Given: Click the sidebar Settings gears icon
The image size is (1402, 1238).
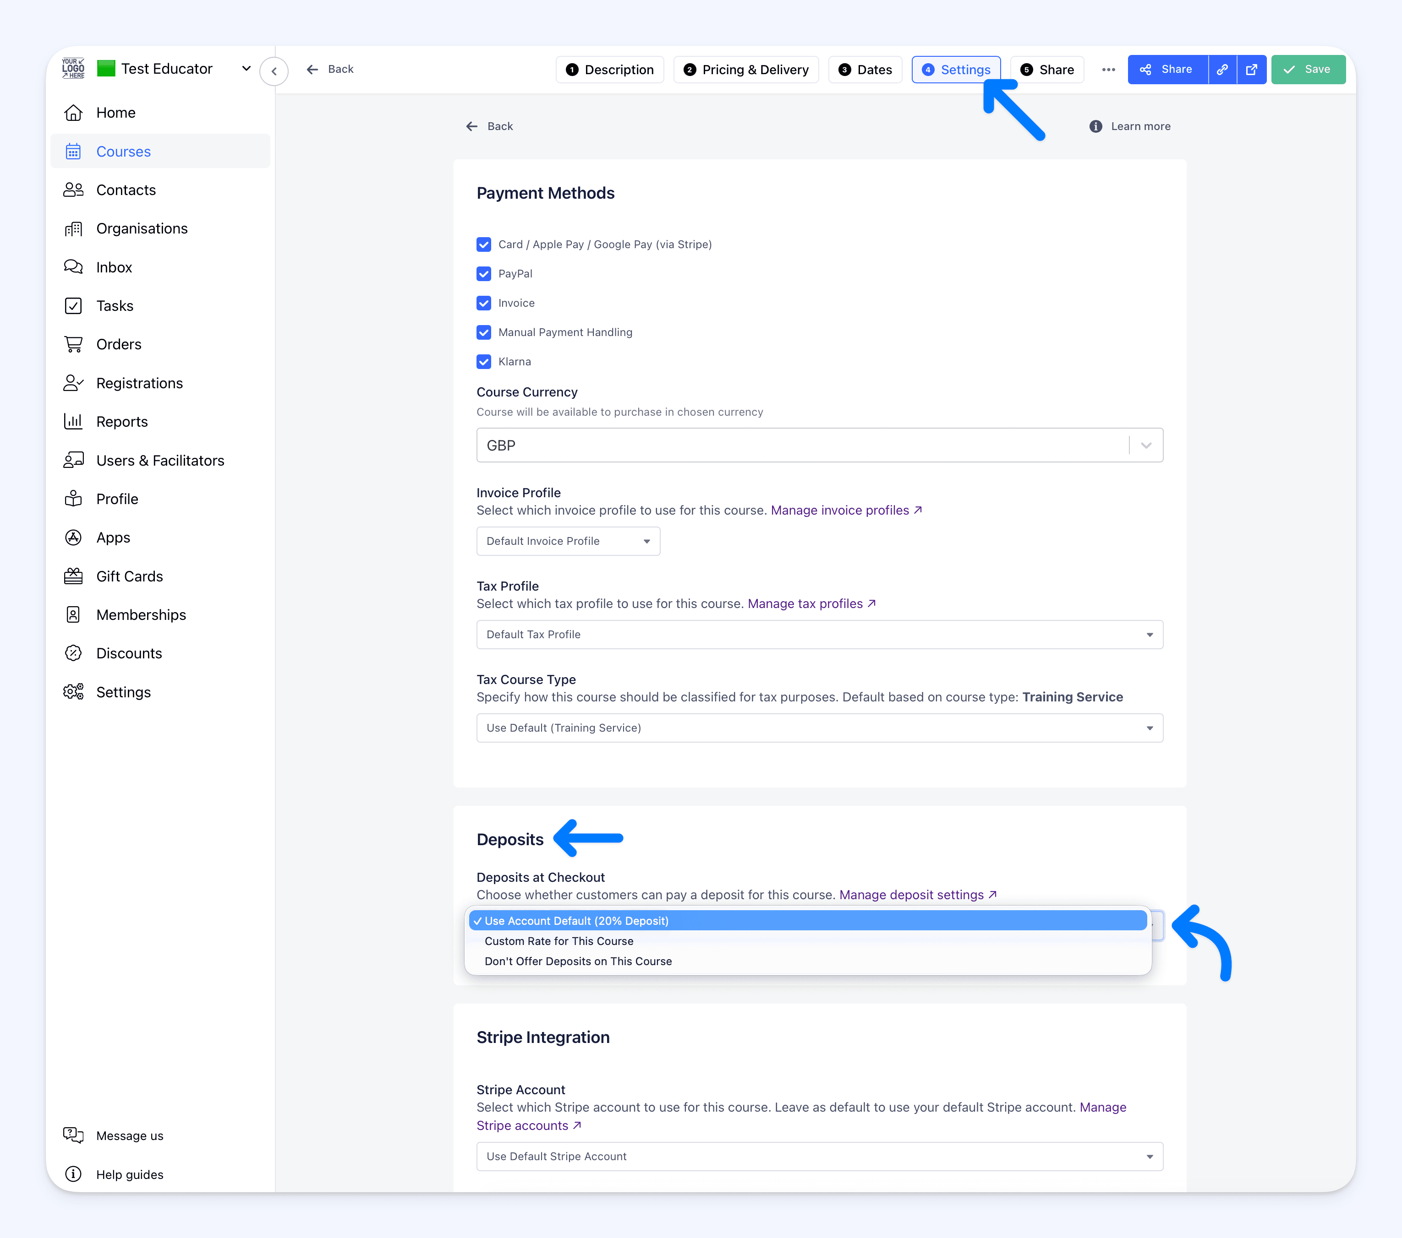Looking at the screenshot, I should (73, 692).
